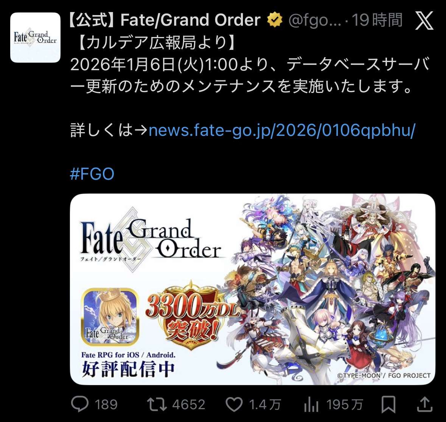Bookmark this post
This screenshot has height=422, width=446.
click(x=388, y=404)
